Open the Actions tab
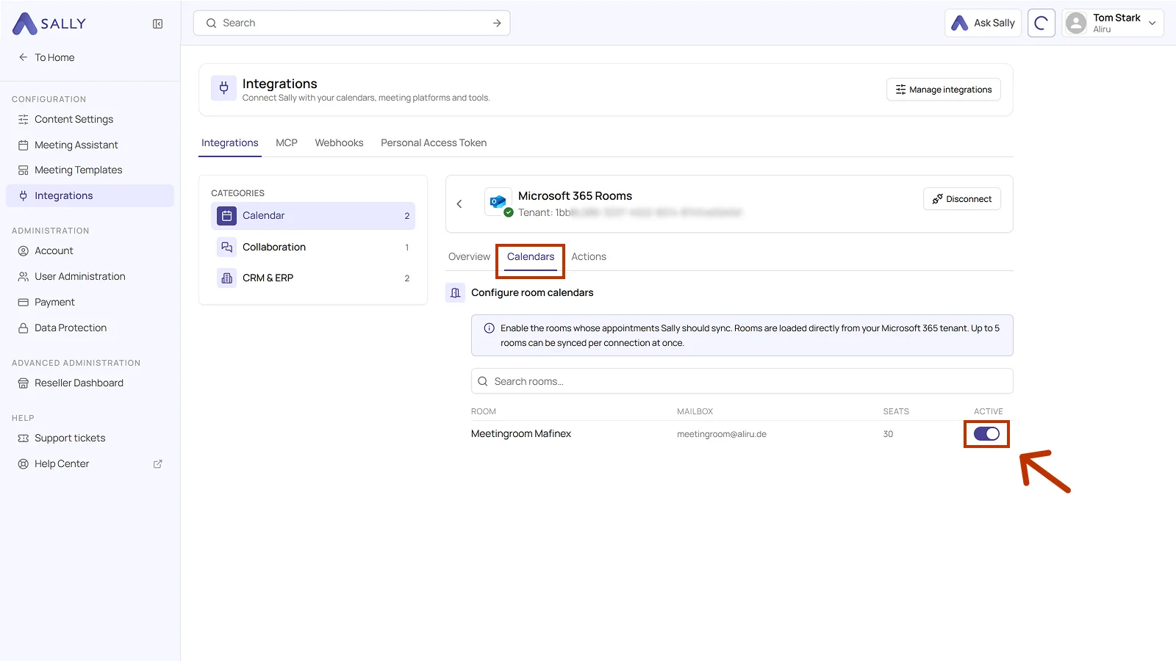This screenshot has width=1176, height=661. pyautogui.click(x=589, y=256)
